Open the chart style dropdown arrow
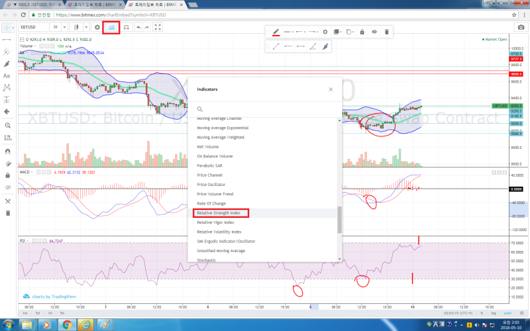The width and height of the screenshot is (530, 331). 86,27
